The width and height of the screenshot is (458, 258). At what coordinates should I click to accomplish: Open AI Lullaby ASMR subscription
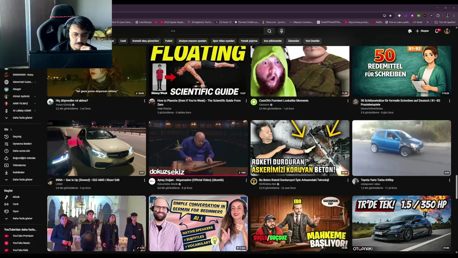(19, 110)
